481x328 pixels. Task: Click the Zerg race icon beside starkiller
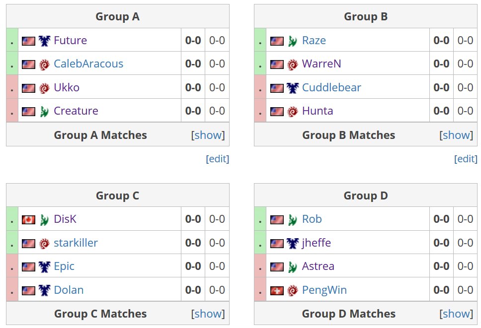coord(44,243)
